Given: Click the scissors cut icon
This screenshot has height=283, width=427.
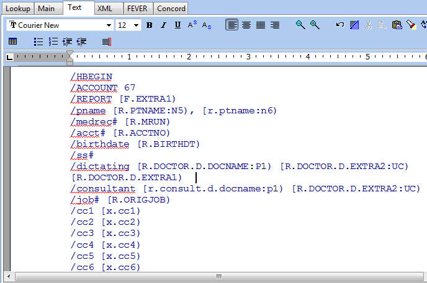Looking at the screenshot, I should click(x=369, y=25).
